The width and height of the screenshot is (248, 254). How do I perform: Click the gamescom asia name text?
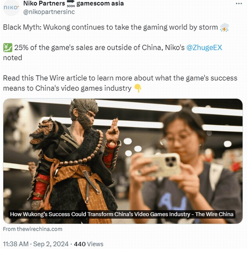click(100, 3)
